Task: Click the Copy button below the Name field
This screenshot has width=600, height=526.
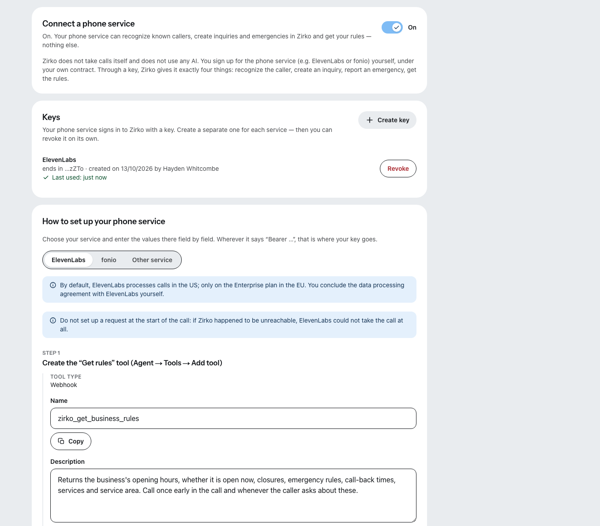Action: [x=71, y=441]
